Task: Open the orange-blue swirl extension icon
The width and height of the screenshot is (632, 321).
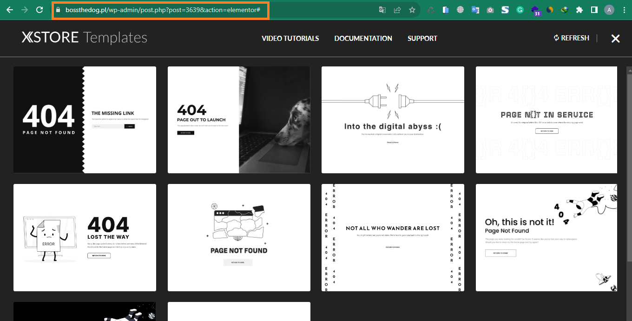Action: 550,10
